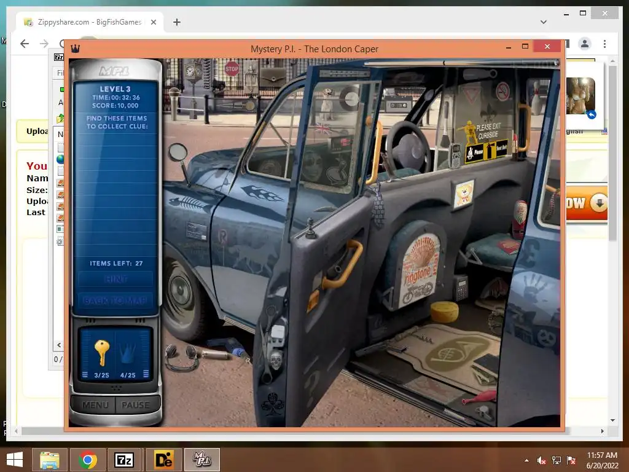This screenshot has height=472, width=629.
Task: Click the muted volume tray icon
Action: click(542, 460)
